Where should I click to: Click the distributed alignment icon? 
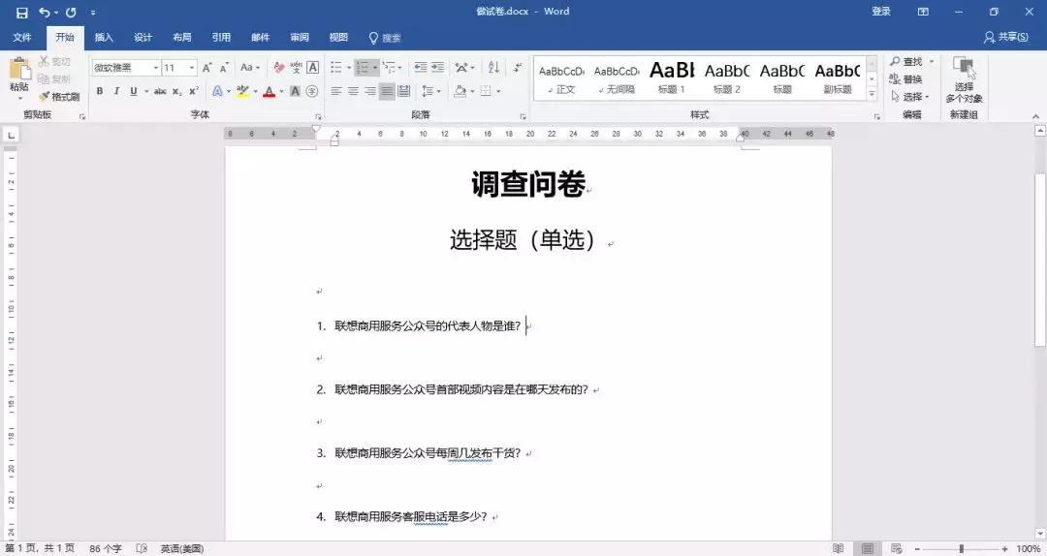(404, 91)
